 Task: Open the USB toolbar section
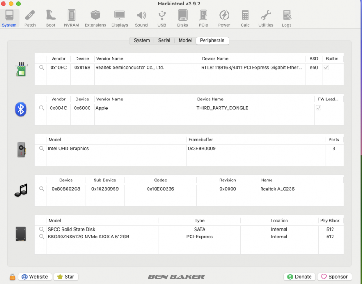coord(162,17)
